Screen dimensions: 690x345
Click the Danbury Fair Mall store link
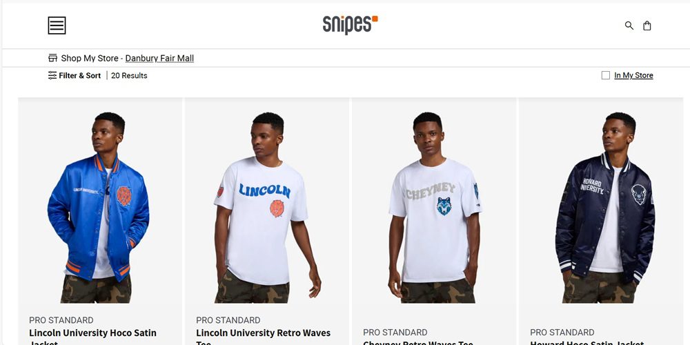coord(159,58)
